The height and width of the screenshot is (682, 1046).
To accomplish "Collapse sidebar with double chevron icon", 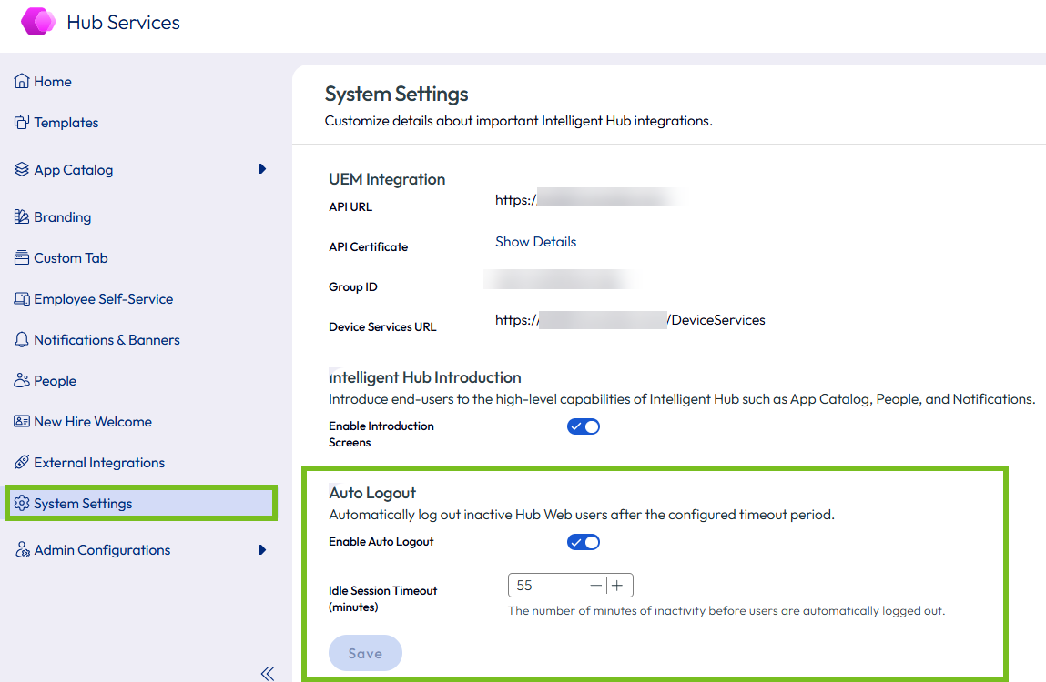I will point(268,673).
